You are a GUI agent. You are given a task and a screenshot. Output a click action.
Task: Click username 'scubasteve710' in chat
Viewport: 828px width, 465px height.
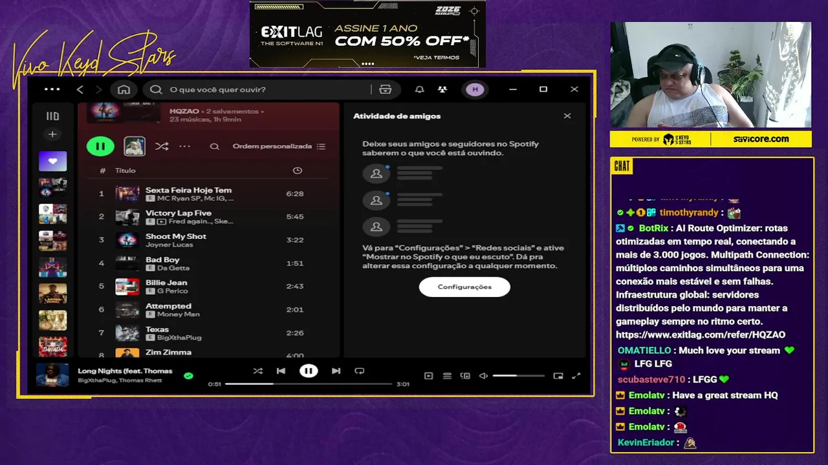click(x=651, y=379)
